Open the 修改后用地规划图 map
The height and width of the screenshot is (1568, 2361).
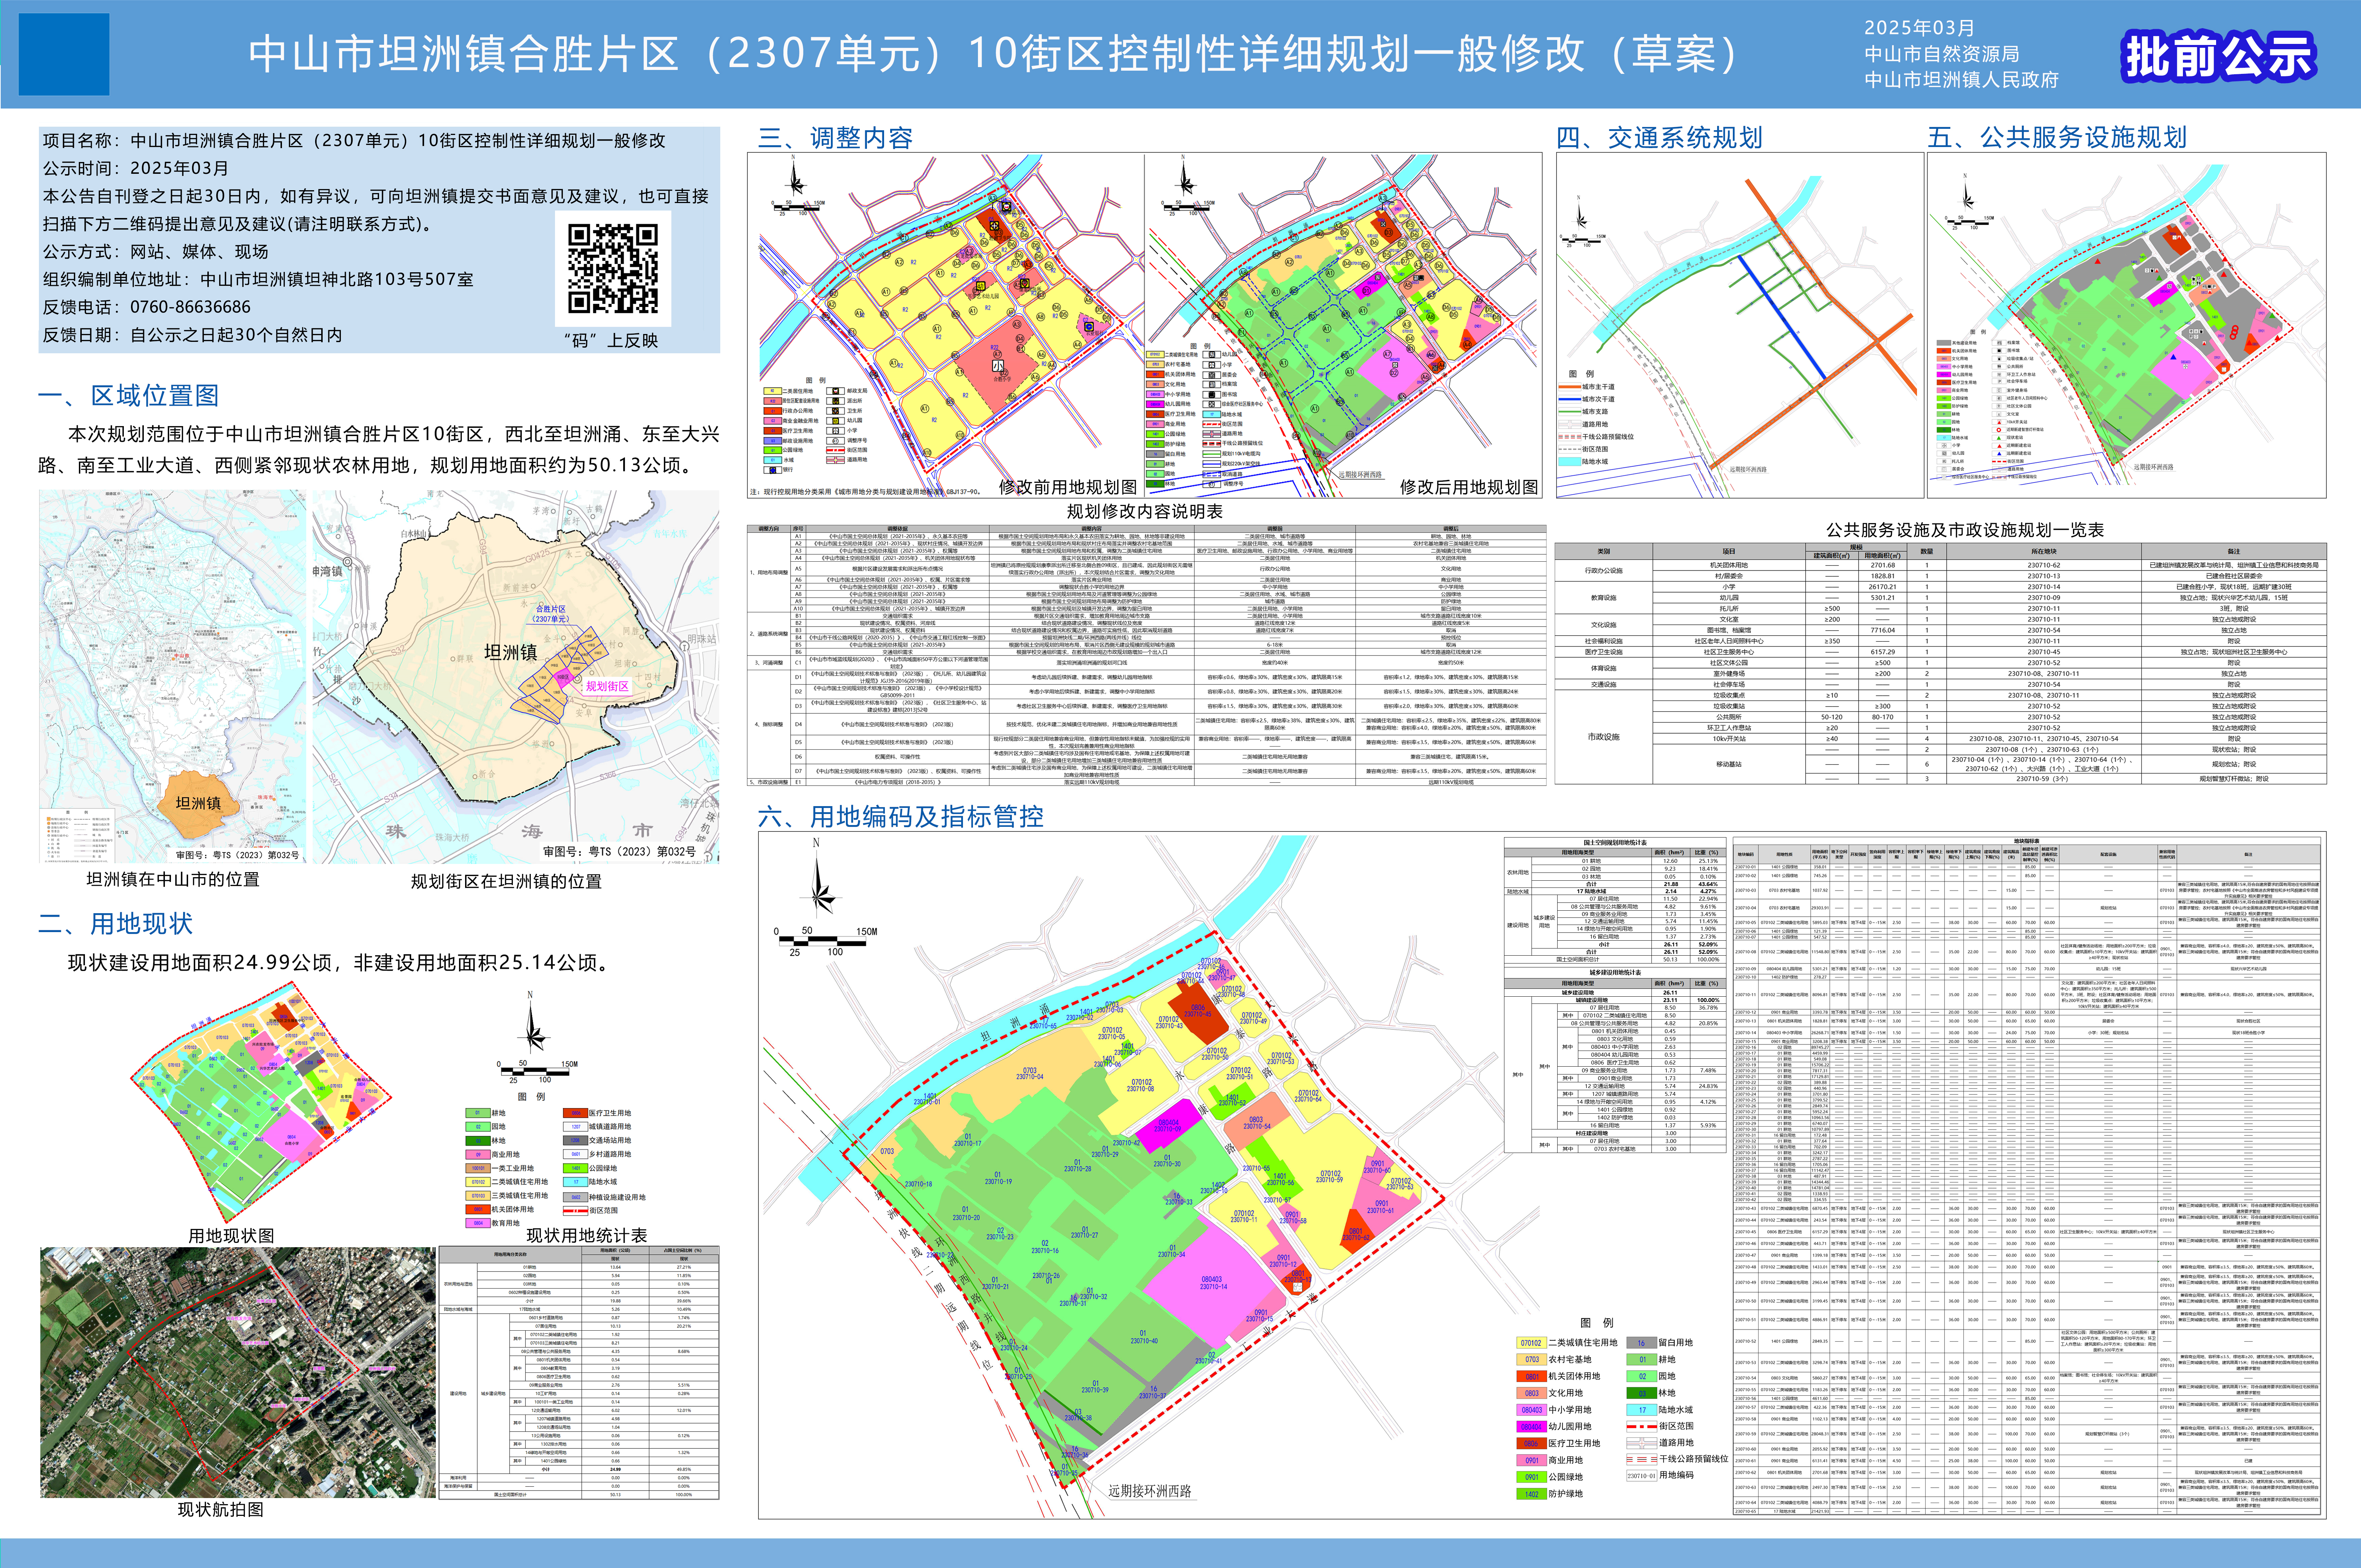pyautogui.click(x=1343, y=325)
